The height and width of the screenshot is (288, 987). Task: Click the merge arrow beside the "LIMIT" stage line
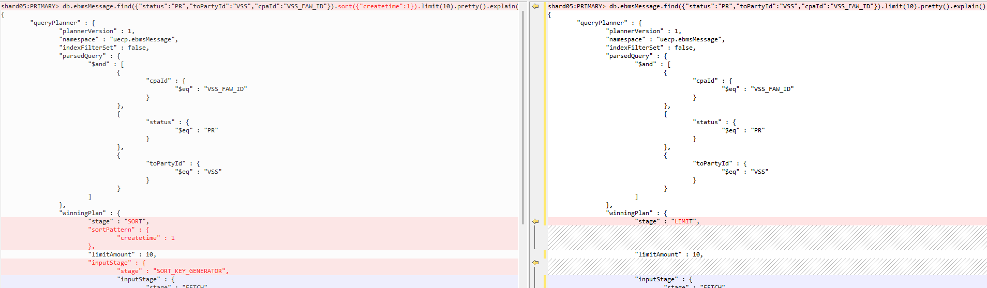pyautogui.click(x=535, y=221)
